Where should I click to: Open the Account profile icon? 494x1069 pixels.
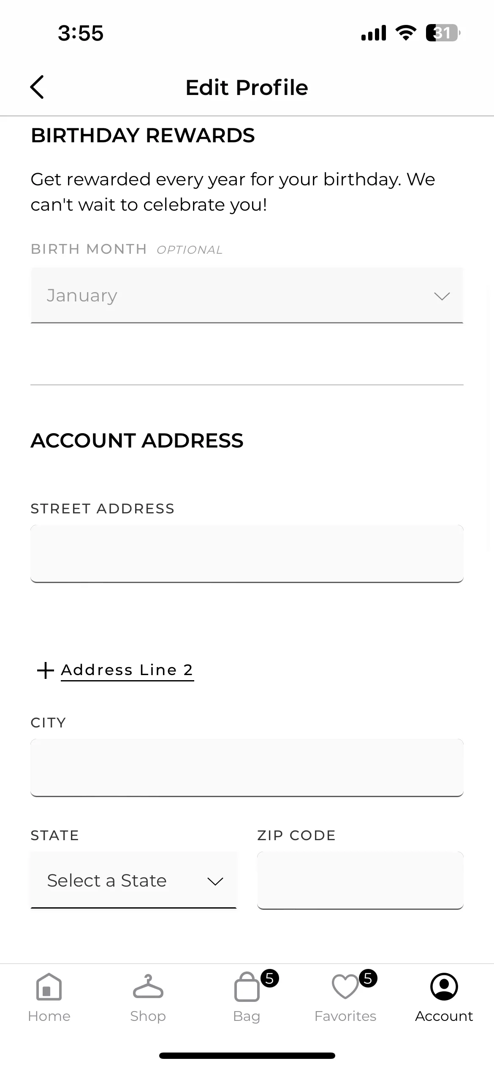[444, 987]
